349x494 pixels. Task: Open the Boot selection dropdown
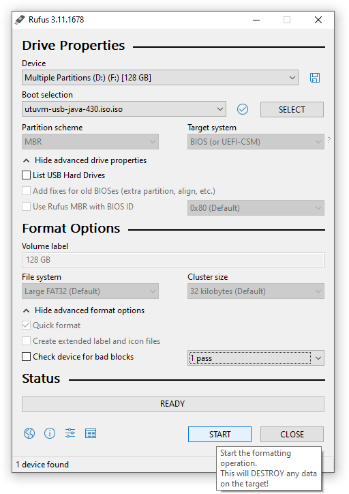(124, 109)
